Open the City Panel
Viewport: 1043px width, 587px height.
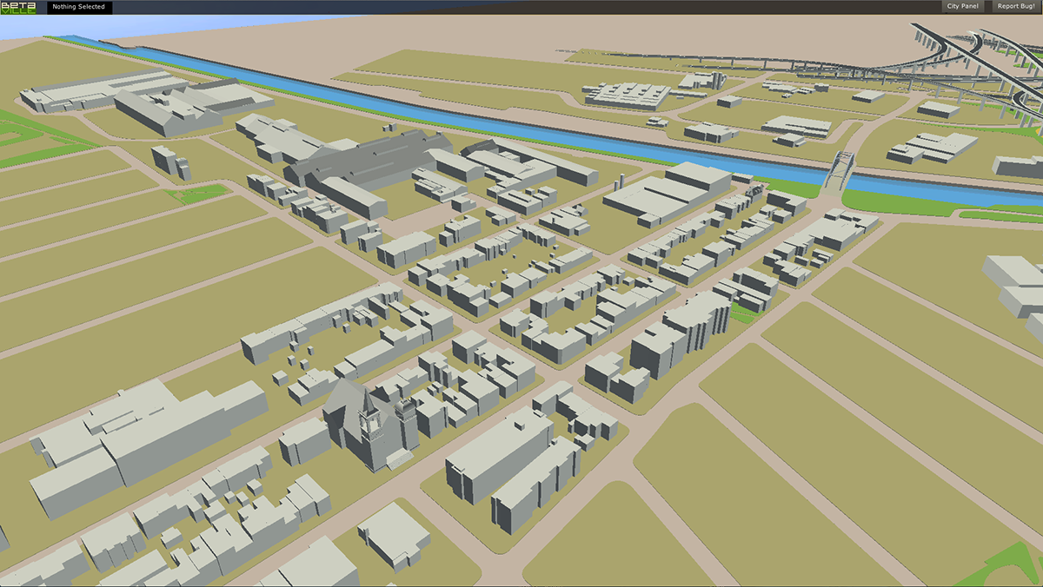point(962,7)
